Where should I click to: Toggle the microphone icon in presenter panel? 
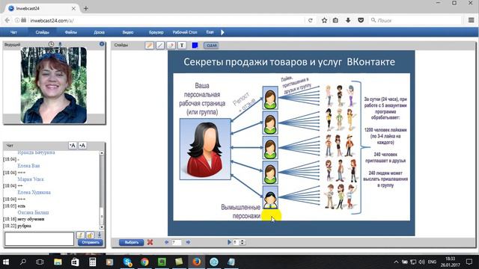[60, 44]
